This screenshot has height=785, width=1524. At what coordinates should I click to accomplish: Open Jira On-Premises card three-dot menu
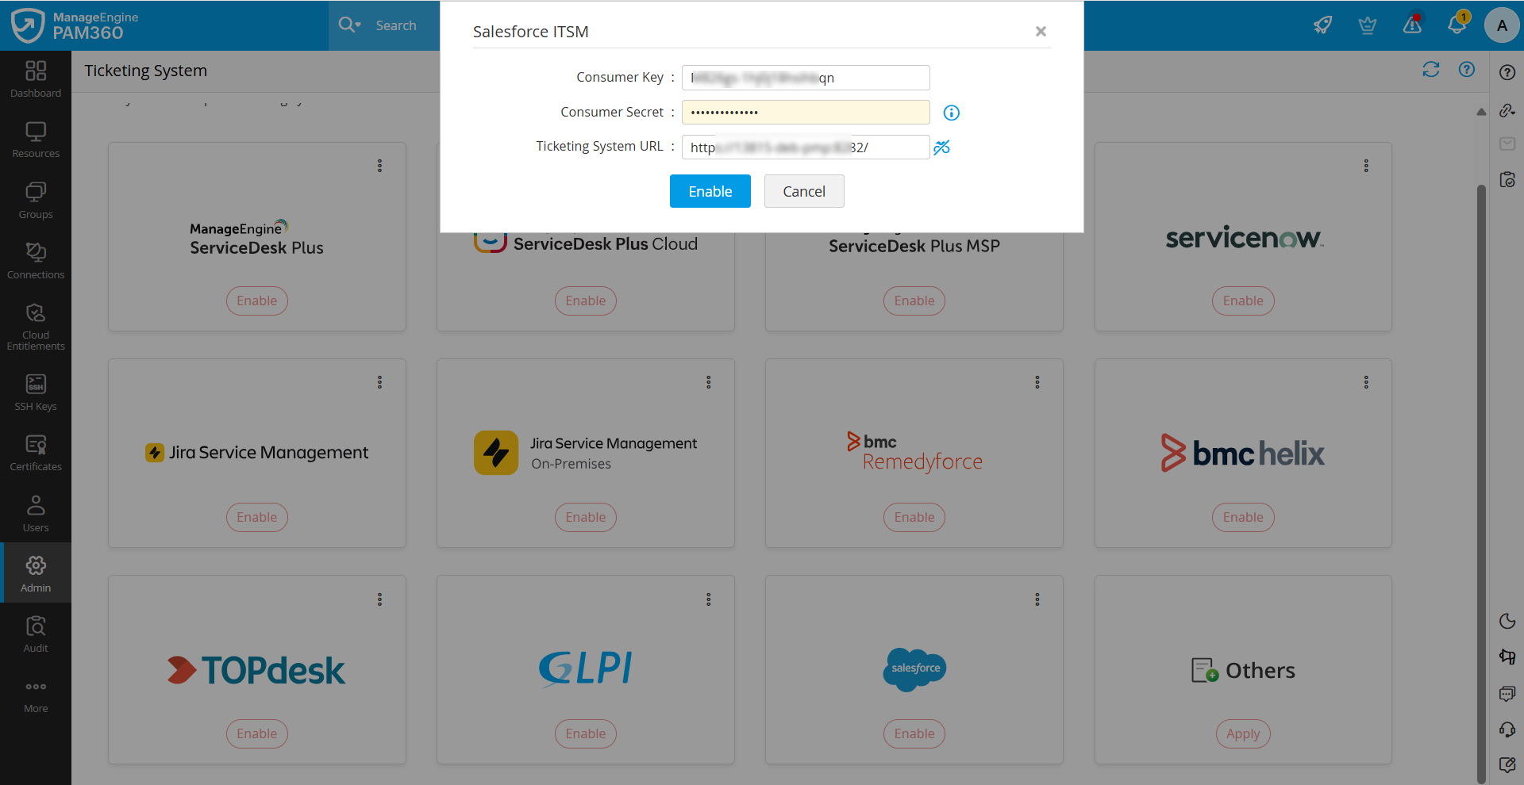point(709,382)
